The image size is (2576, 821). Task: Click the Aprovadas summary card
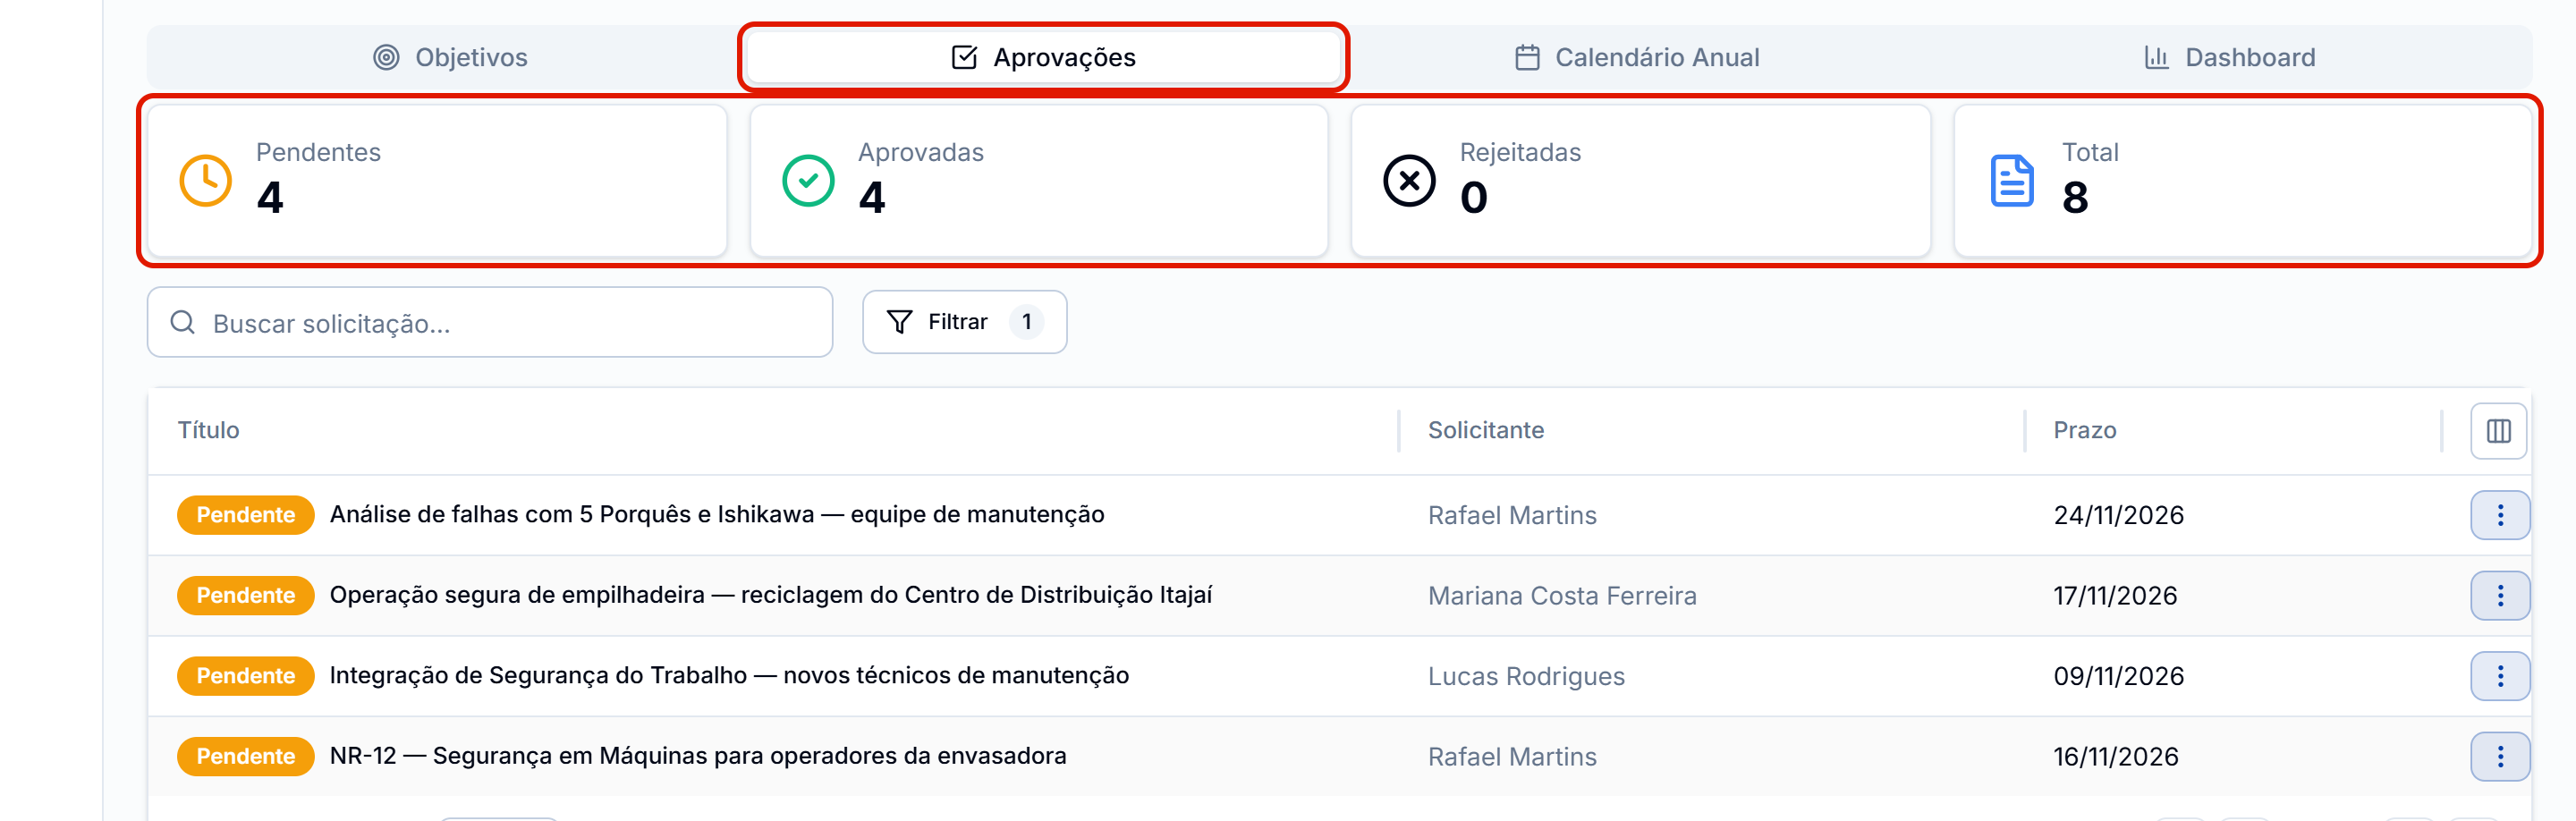1039,181
